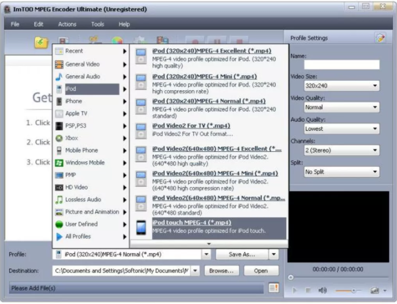Click the Xbox logo icon
Screen dimensions: 397x304
tap(59, 138)
